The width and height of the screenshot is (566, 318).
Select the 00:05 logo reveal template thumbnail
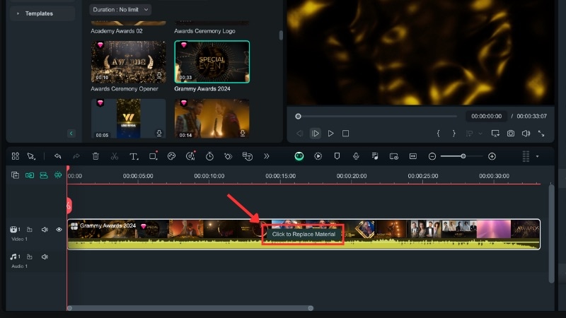(128, 119)
